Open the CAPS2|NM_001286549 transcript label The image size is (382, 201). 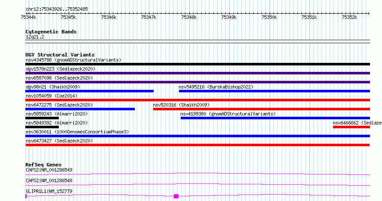[x=49, y=170]
